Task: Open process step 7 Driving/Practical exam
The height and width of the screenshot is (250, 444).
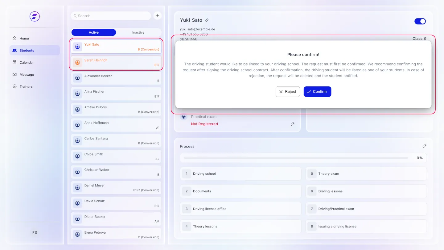Action: tap(366, 209)
